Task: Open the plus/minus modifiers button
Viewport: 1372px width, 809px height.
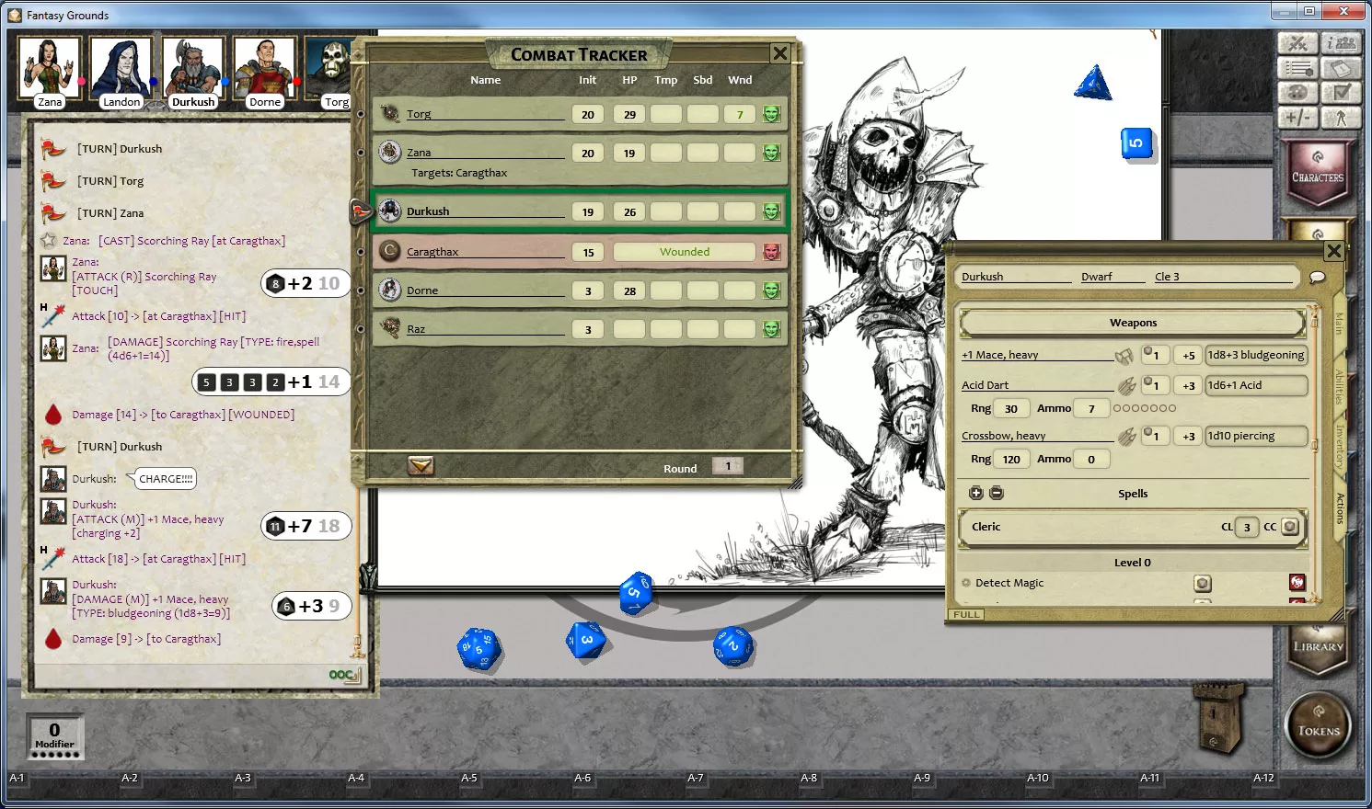Action: (x=1297, y=118)
